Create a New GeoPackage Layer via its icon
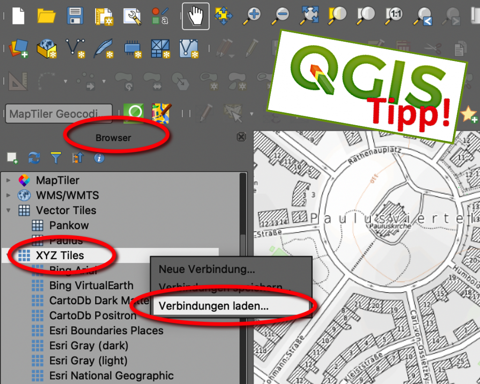 point(46,48)
